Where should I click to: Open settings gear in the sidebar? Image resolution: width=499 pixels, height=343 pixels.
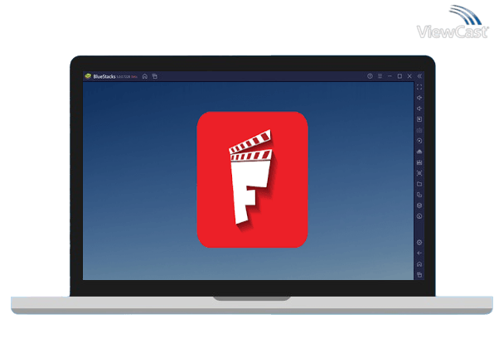(x=419, y=243)
